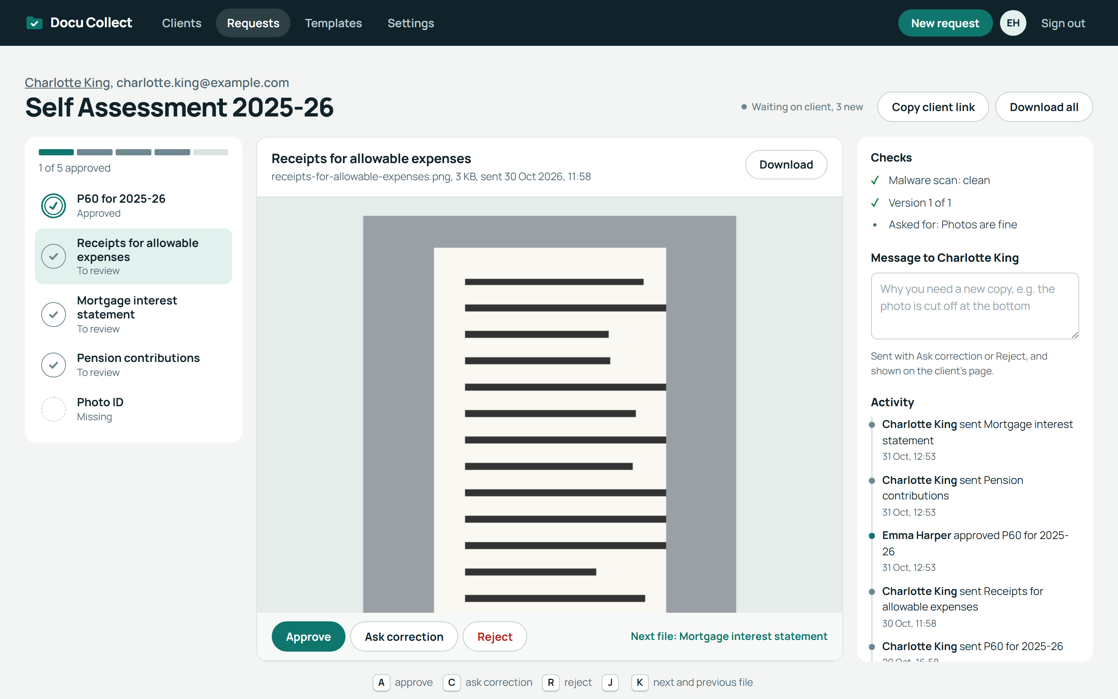This screenshot has height=699, width=1118.
Task: Approve the current file
Action: pyautogui.click(x=308, y=636)
